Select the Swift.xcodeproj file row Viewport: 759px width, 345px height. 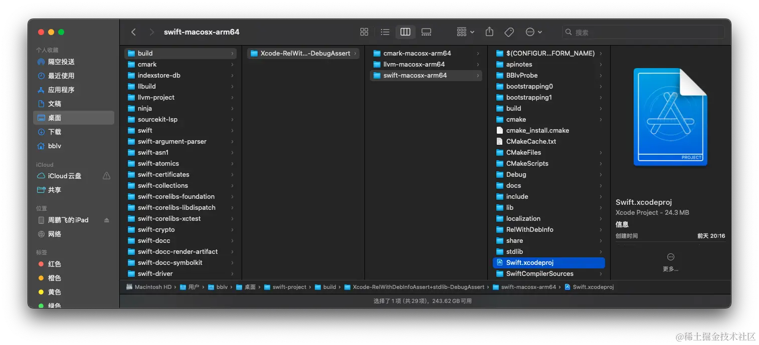549,262
